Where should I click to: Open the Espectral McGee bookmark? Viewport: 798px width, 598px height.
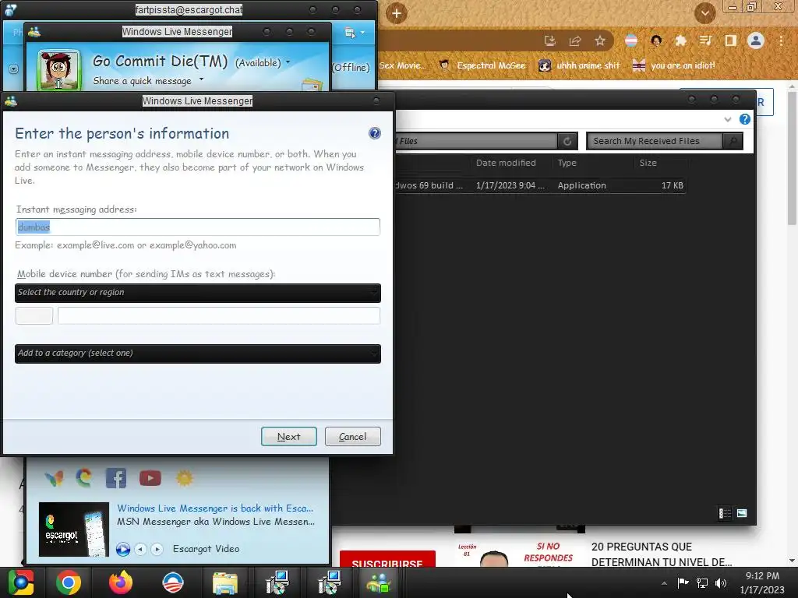(x=482, y=65)
